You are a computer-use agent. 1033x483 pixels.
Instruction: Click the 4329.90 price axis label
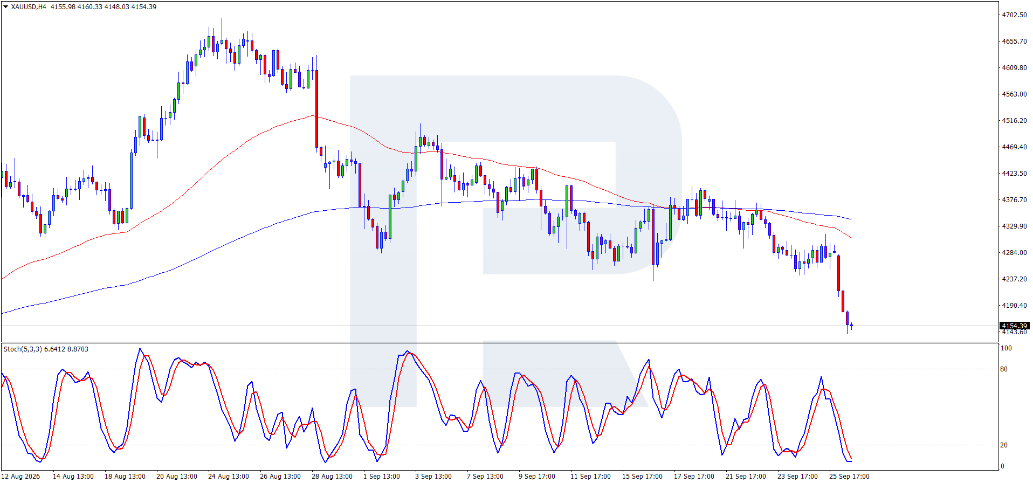tap(1014, 226)
